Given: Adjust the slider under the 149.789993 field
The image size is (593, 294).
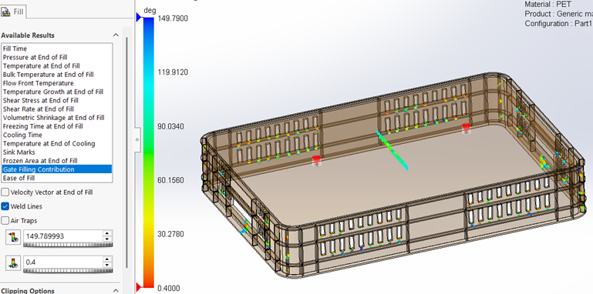Looking at the screenshot, I should [x=68, y=245].
